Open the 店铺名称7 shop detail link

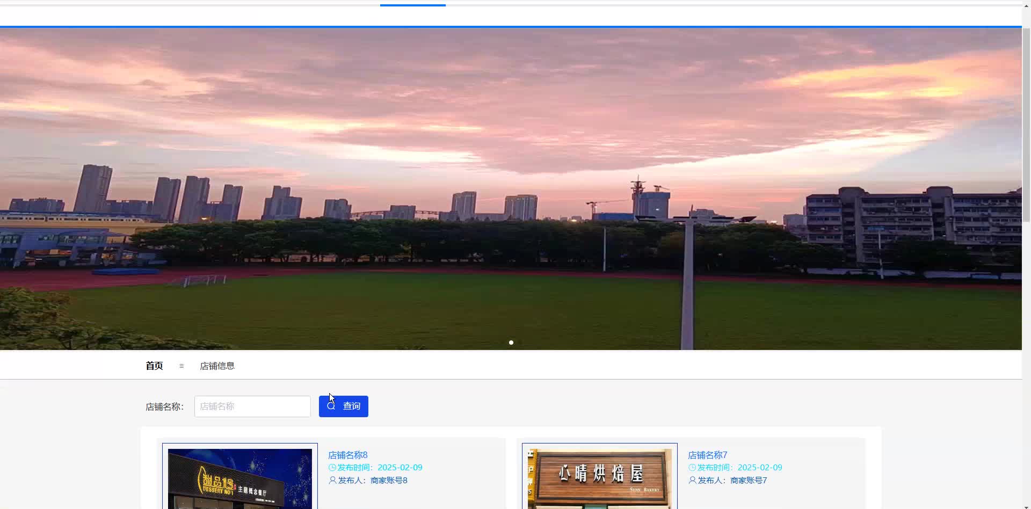[x=708, y=455]
